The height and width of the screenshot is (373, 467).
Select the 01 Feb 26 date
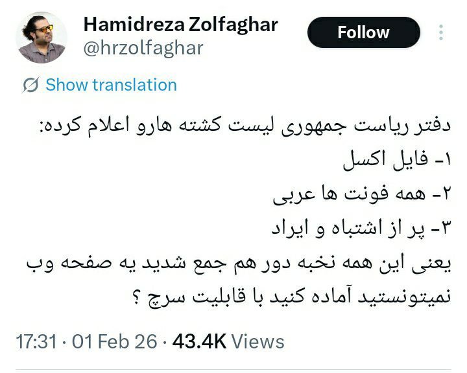(114, 341)
